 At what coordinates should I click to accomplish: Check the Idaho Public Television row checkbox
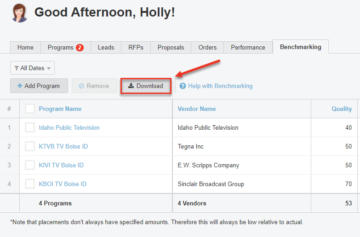click(x=30, y=127)
